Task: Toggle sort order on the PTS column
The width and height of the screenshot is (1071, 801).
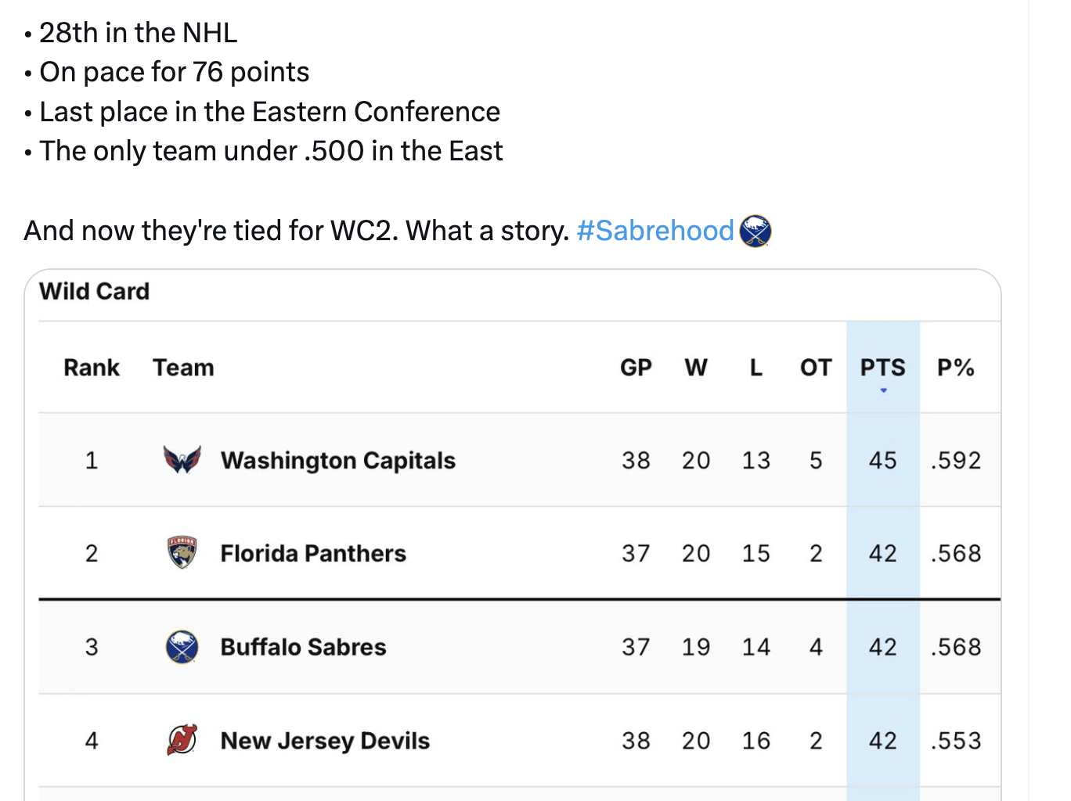Action: [x=882, y=367]
